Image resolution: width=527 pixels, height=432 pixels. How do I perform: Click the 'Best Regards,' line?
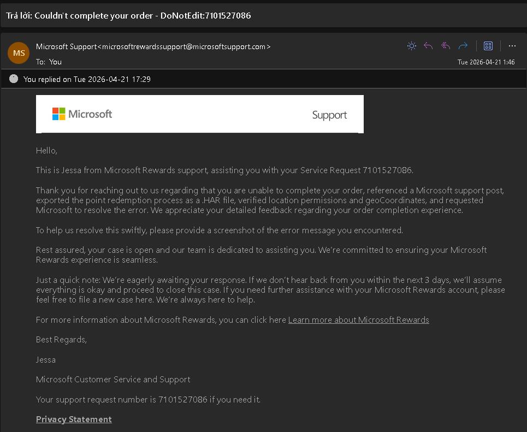pyautogui.click(x=61, y=340)
